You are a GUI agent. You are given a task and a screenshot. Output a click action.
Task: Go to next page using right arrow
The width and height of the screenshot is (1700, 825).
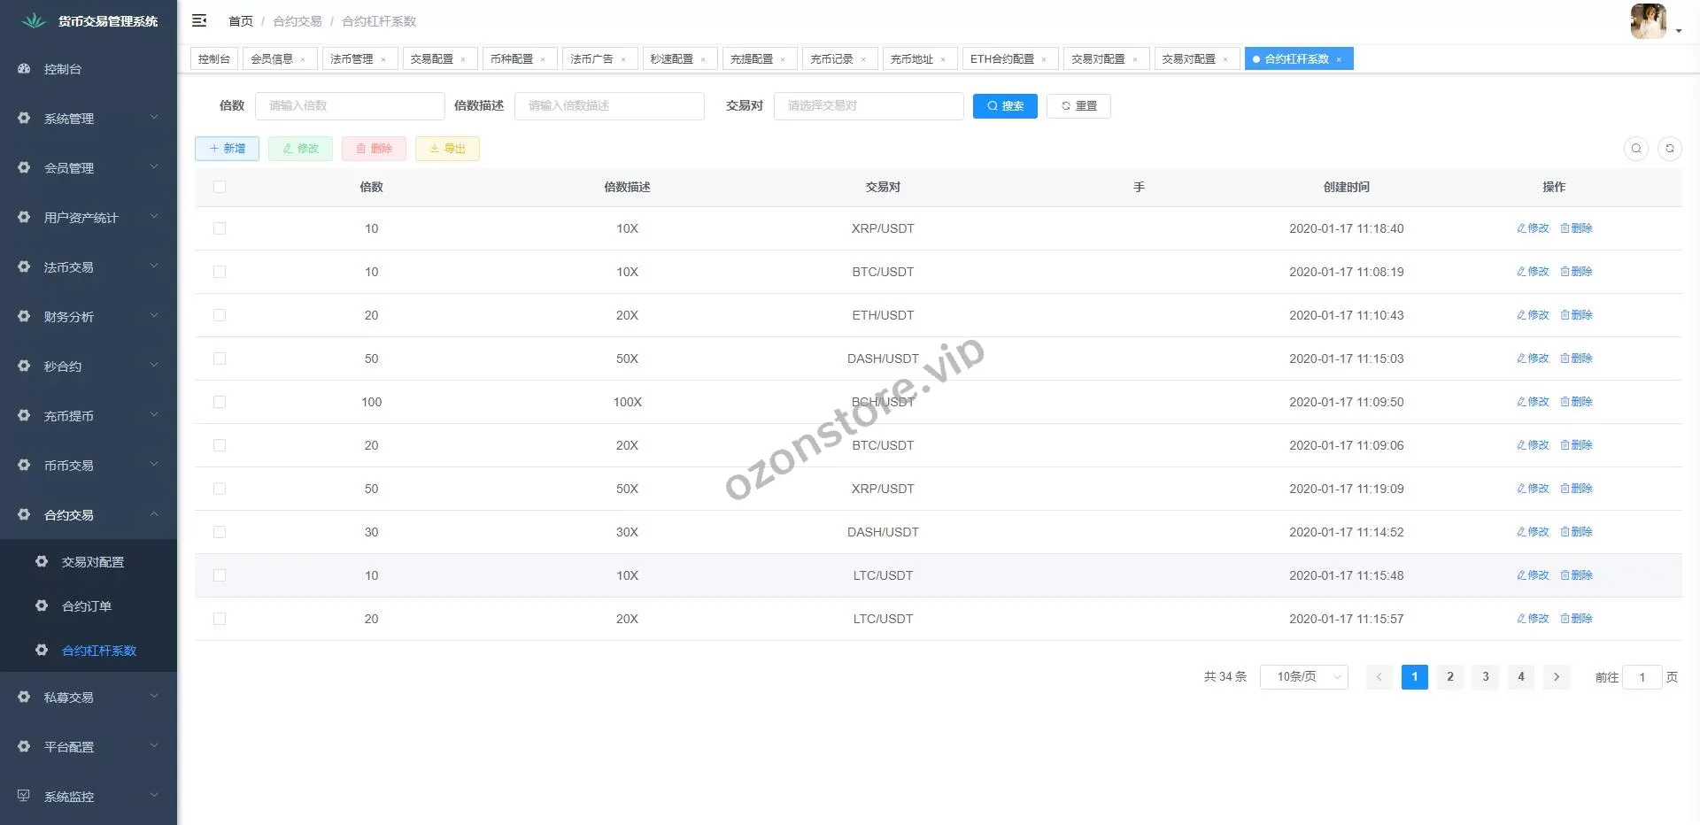click(x=1556, y=677)
